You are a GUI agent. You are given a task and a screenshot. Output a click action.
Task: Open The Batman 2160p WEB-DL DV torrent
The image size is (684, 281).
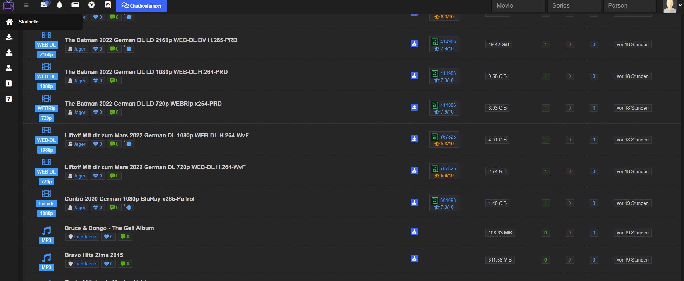pos(151,40)
